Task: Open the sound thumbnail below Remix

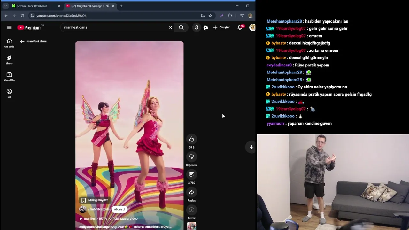Action: pos(191,226)
